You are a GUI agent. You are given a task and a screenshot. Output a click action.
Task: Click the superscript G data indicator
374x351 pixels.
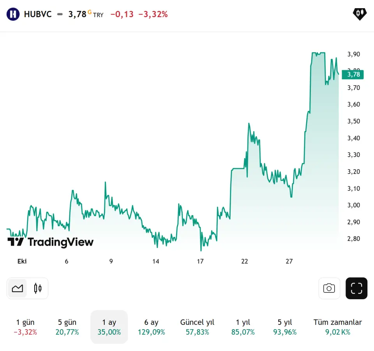pos(90,12)
